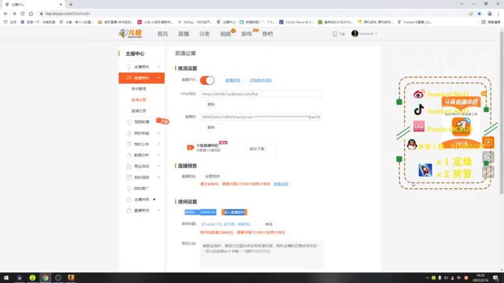Click the 斗鱼直播伴侣 camera icon
Image resolution: width=504 pixels, height=283 pixels.
[x=190, y=148]
